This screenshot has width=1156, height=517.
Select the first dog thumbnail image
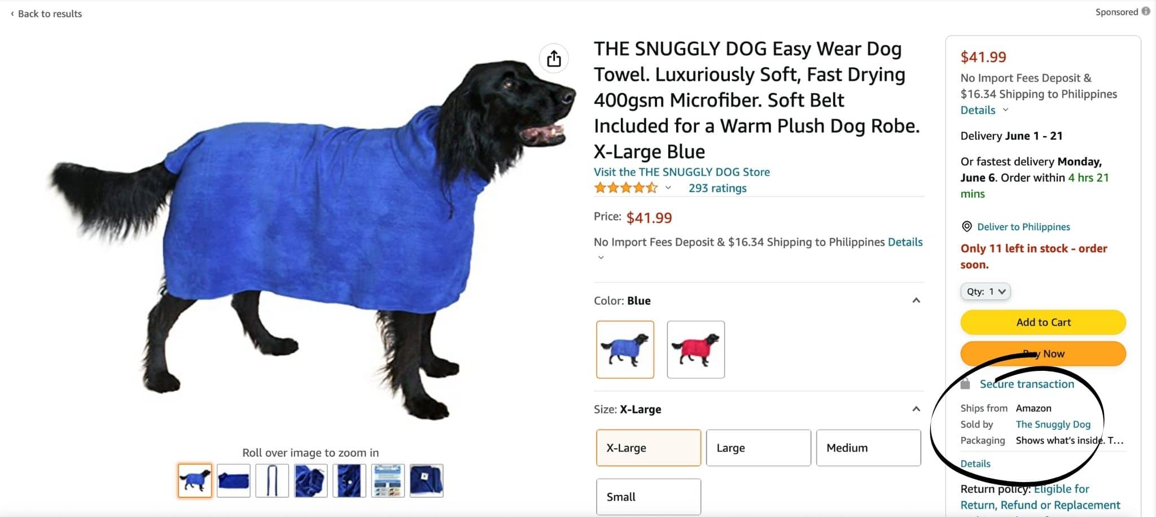click(x=195, y=481)
